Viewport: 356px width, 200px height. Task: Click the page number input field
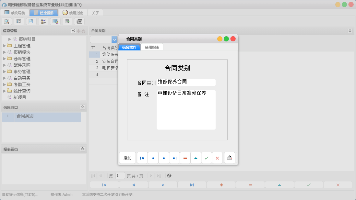tap(120, 176)
